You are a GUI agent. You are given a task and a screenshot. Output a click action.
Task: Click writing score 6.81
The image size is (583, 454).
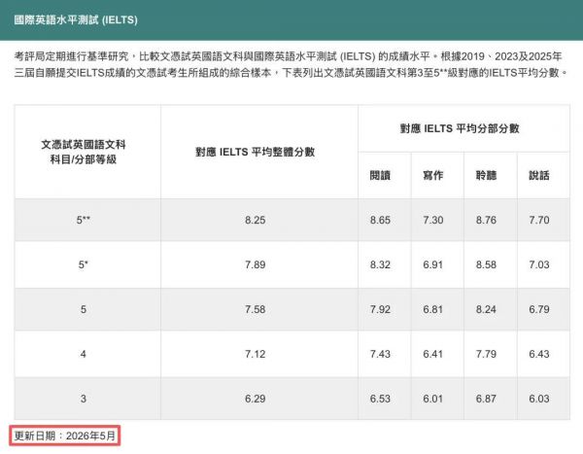coord(433,309)
